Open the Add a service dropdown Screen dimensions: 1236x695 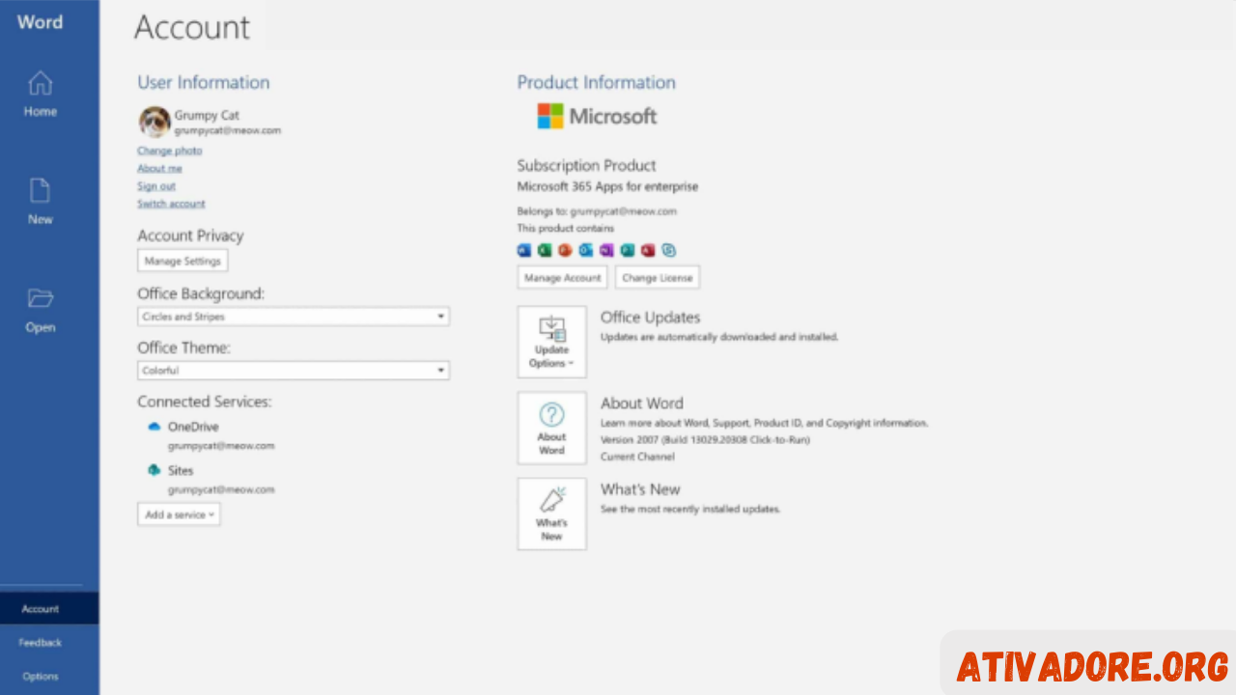point(179,514)
